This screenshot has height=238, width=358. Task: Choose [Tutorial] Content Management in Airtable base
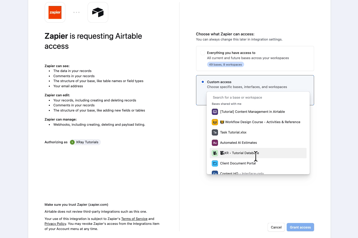258,112
